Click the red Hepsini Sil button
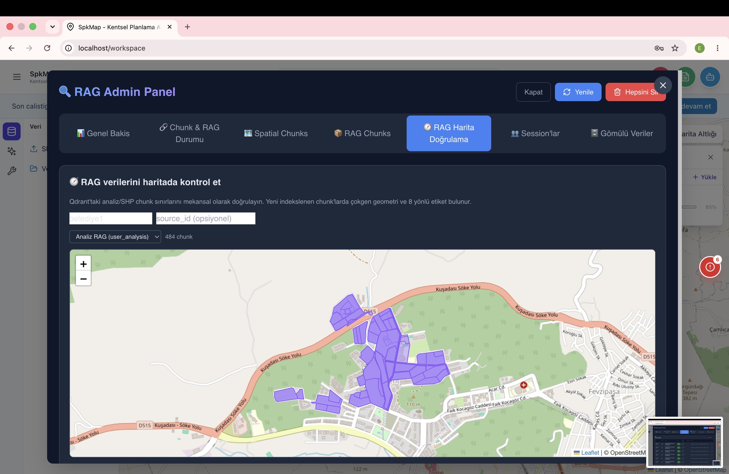The width and height of the screenshot is (729, 474). pos(635,92)
